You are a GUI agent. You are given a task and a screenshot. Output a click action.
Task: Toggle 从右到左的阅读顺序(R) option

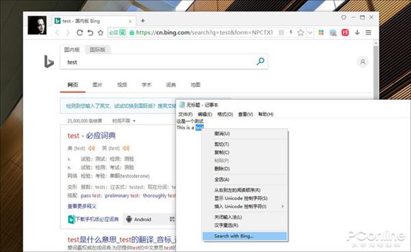tap(245, 190)
